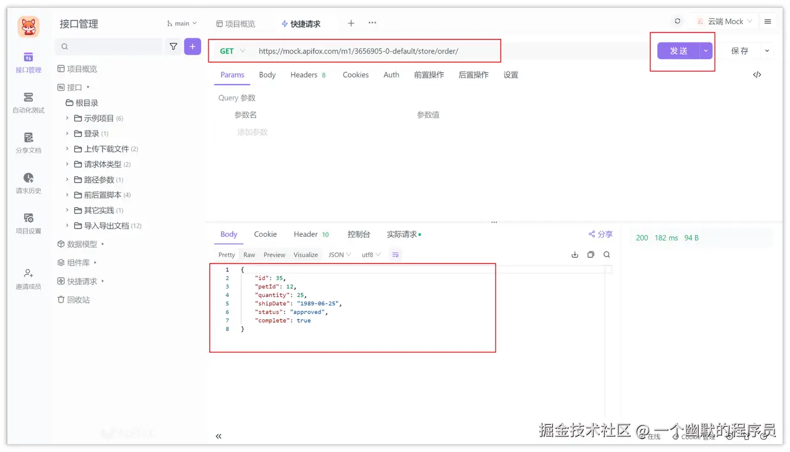Screen dimensions: 790x452
Task: Expand the 登录 folder
Action: click(x=67, y=133)
